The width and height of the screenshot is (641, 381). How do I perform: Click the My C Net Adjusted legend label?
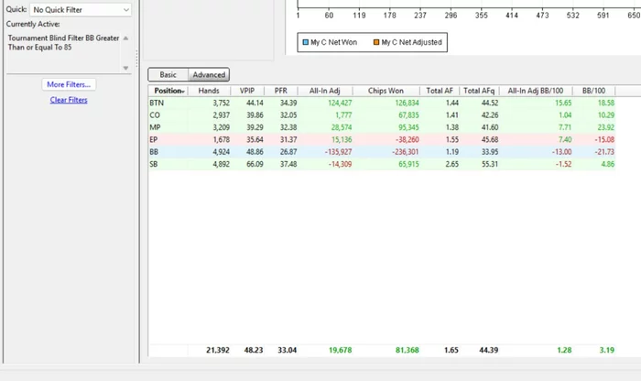pyautogui.click(x=412, y=42)
